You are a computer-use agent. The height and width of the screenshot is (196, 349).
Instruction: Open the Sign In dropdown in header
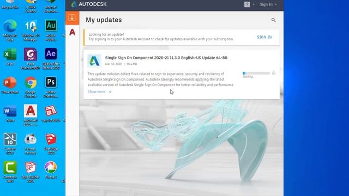coord(268,4)
